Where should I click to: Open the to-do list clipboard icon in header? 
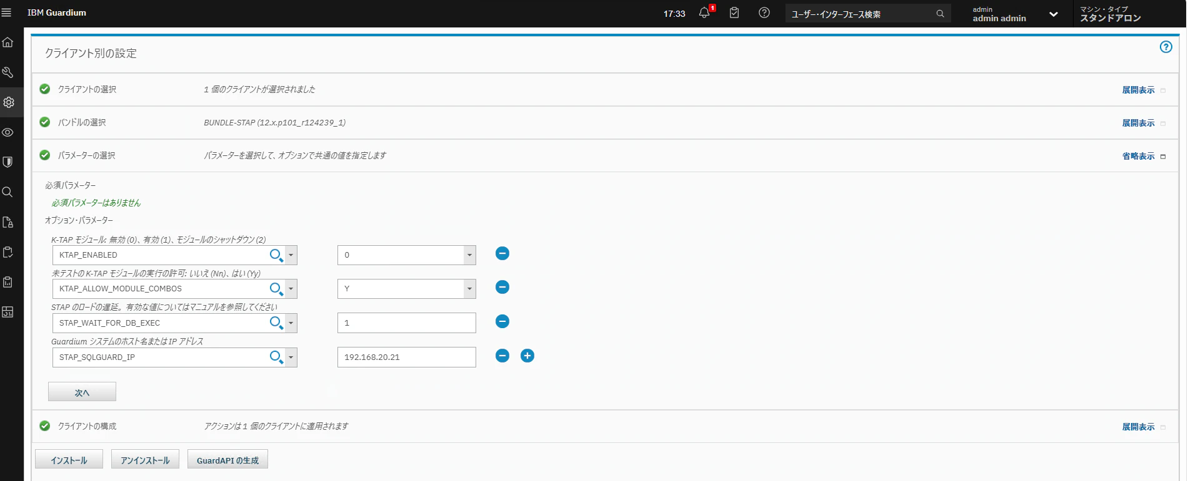pyautogui.click(x=734, y=12)
